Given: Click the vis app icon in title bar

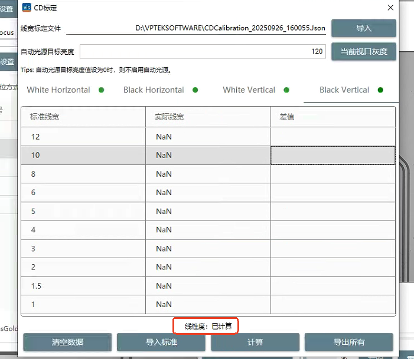Looking at the screenshot, I should pos(27,8).
